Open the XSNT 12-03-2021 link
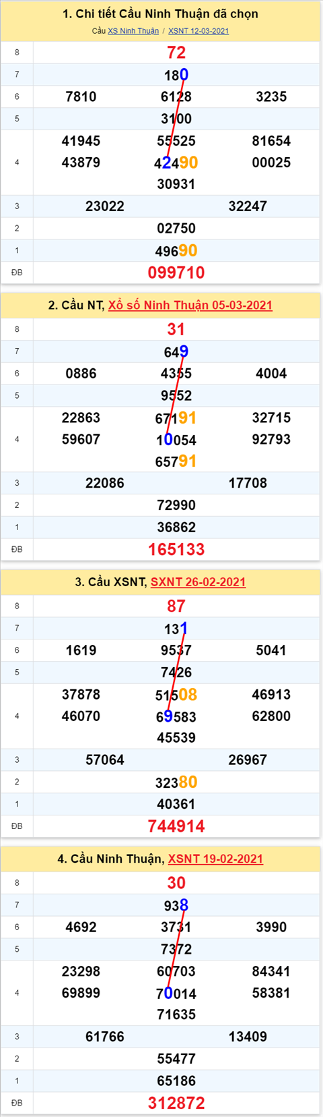The height and width of the screenshot is (1117, 323). point(199,31)
